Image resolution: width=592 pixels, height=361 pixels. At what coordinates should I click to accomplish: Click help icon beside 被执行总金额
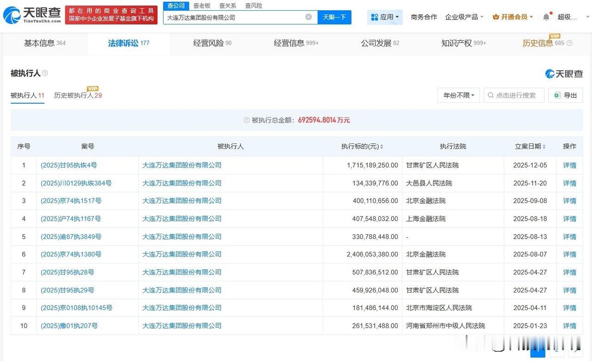(247, 120)
